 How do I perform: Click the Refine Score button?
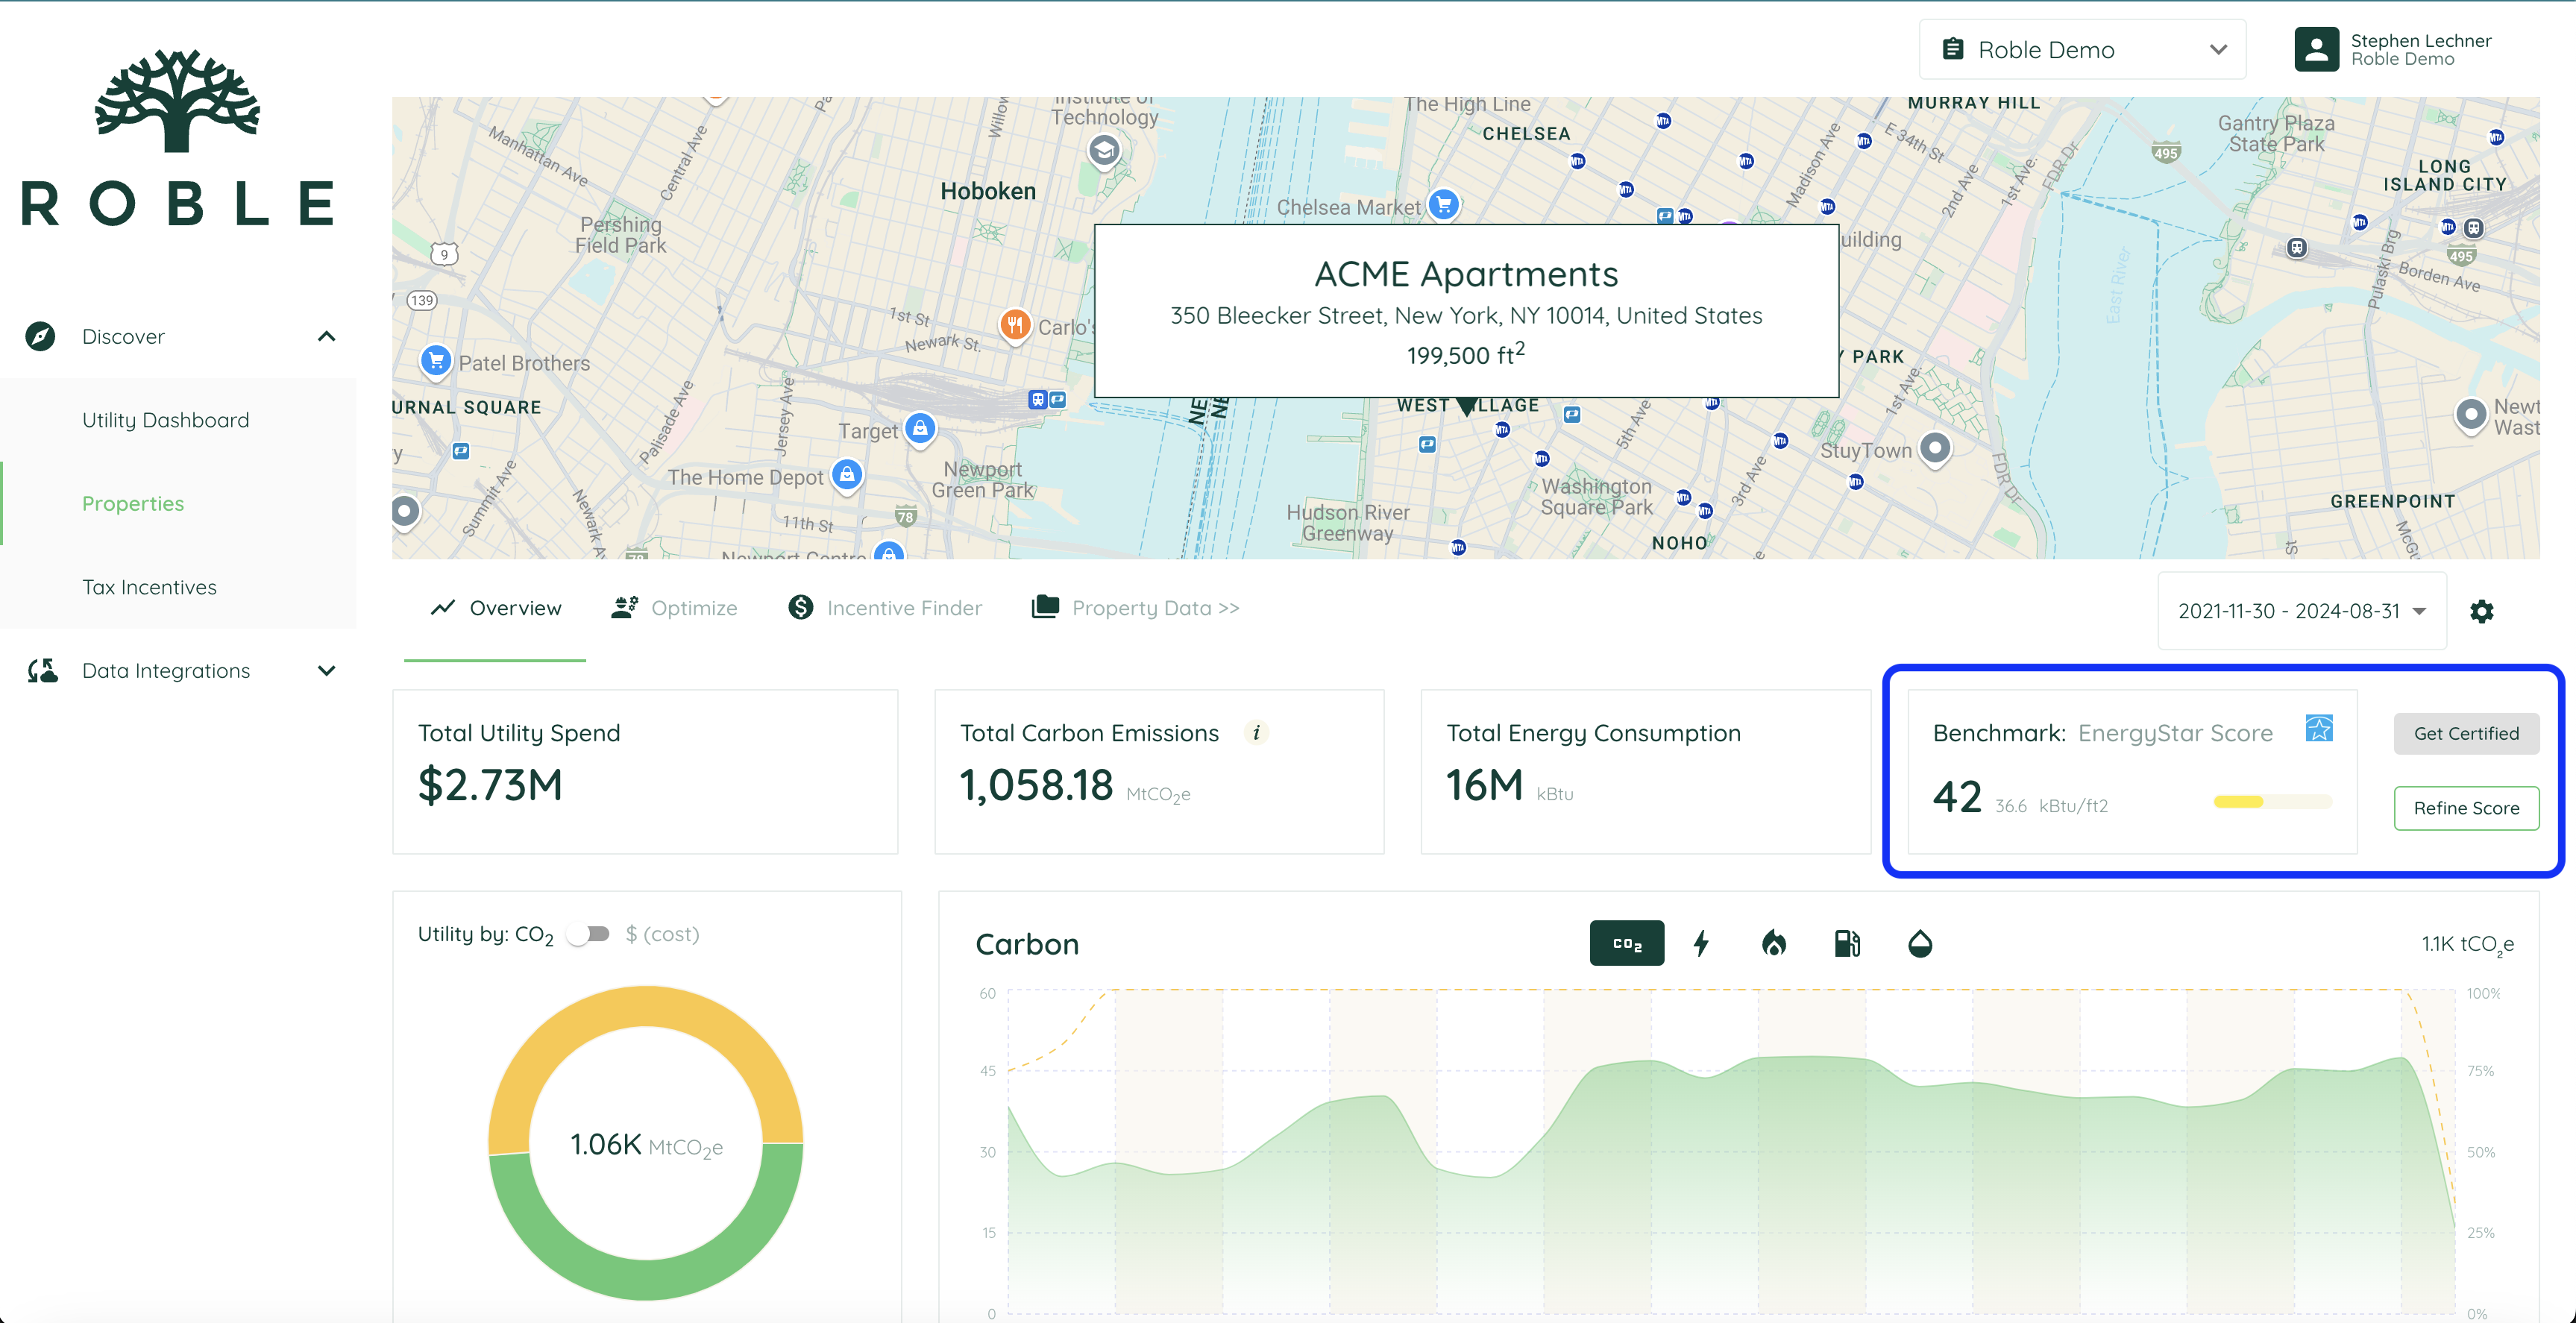click(x=2466, y=808)
